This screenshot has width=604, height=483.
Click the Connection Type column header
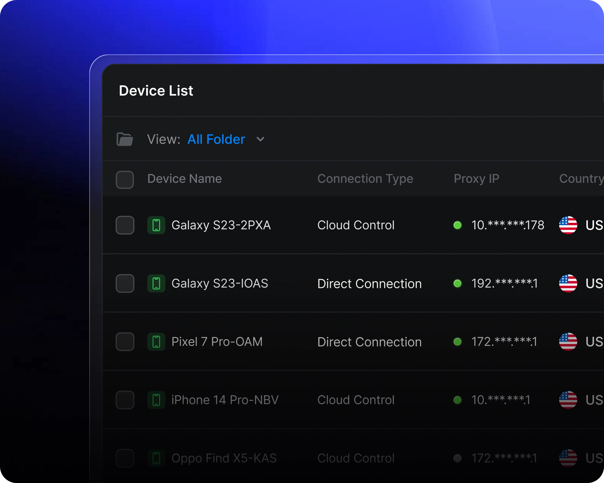point(365,179)
